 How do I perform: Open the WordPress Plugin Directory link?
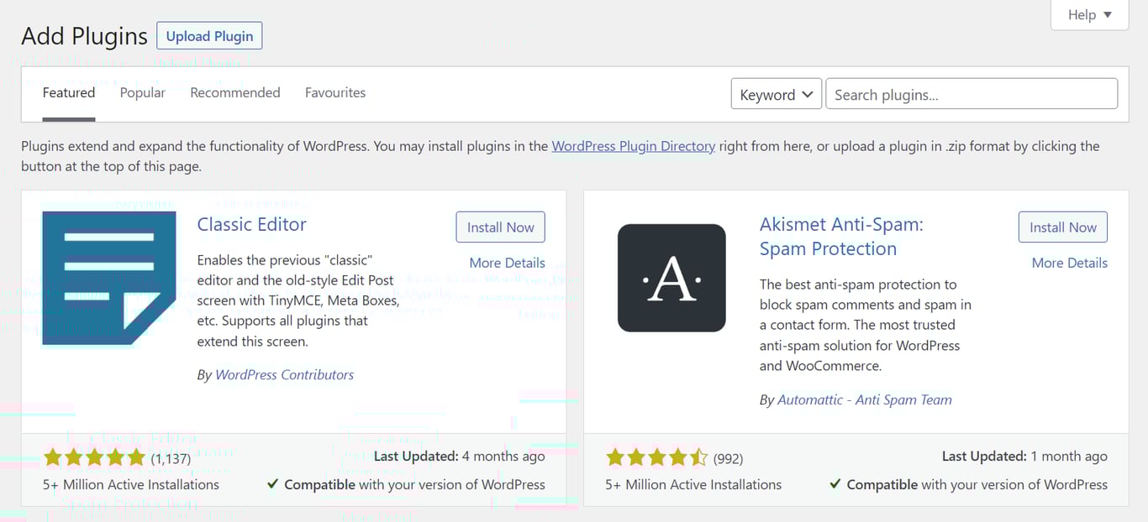point(633,145)
